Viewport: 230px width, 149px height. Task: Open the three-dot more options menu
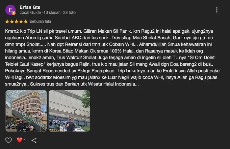217,10
